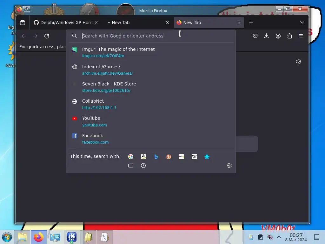Open the Extensions panel
This screenshot has height=244, width=325.
289,36
